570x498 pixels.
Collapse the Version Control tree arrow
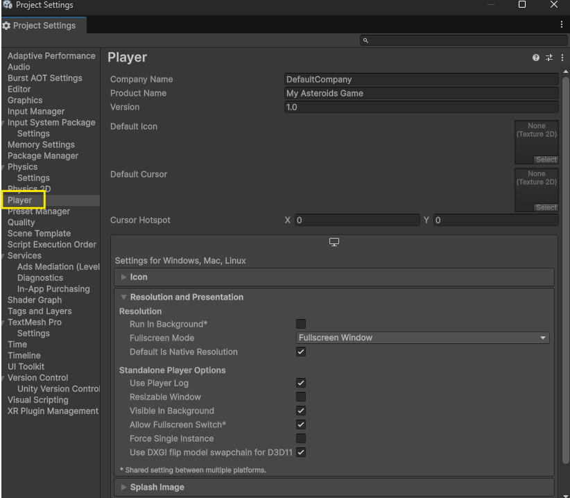coord(3,378)
